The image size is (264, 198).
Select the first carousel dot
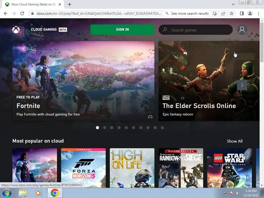97,128
